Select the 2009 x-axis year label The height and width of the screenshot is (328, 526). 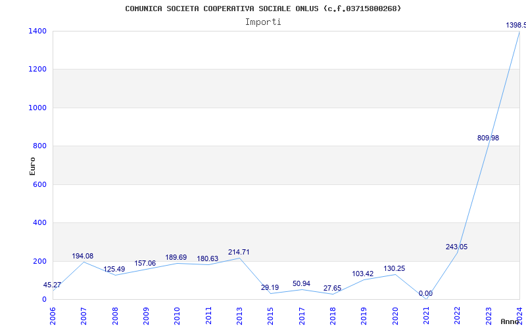point(146,316)
